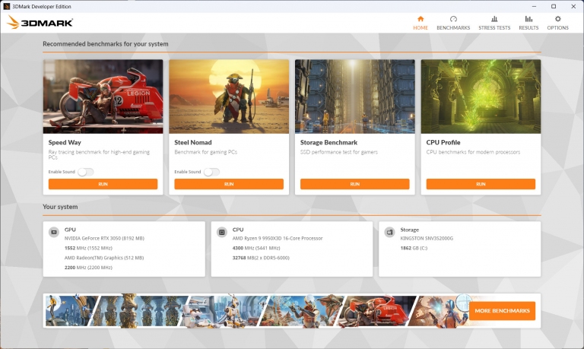Switch to the BENCHMARKS label

click(x=453, y=27)
